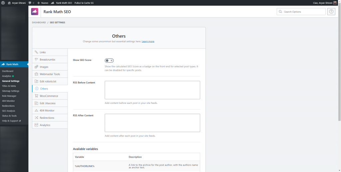Go to the Dashboard breadcrumb link
Image resolution: width=341 pixels, height=172 pixels.
point(39,22)
